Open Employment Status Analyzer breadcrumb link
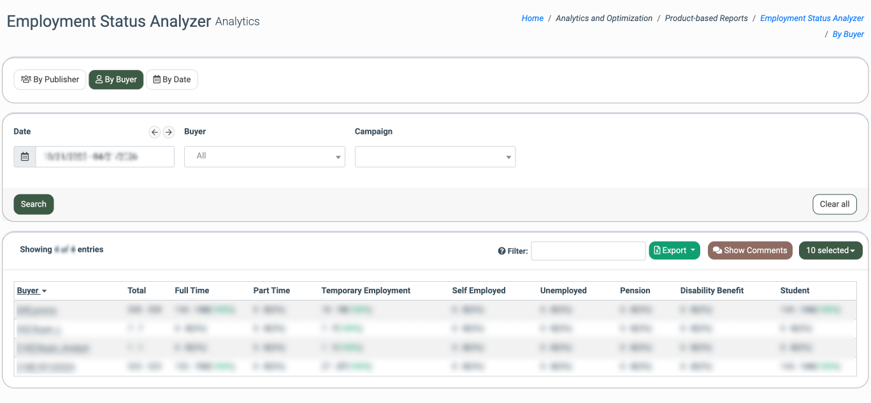 [812, 18]
